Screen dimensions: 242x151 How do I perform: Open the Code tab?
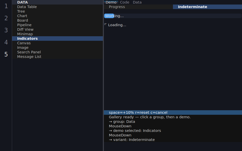125,2
